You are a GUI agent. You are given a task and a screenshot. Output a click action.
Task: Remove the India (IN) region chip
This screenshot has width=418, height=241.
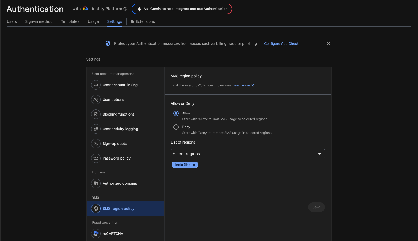194,165
